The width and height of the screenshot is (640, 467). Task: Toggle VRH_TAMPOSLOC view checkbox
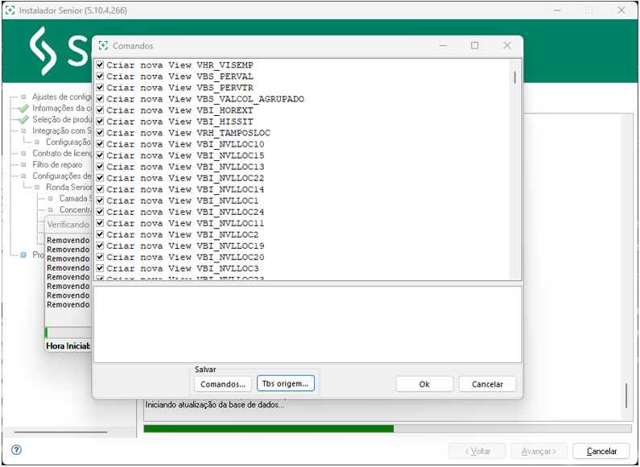point(100,133)
